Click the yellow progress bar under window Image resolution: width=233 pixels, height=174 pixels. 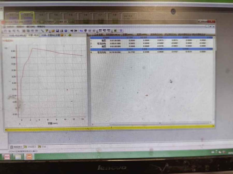110,128
